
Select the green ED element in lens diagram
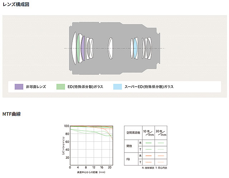tap(78, 48)
